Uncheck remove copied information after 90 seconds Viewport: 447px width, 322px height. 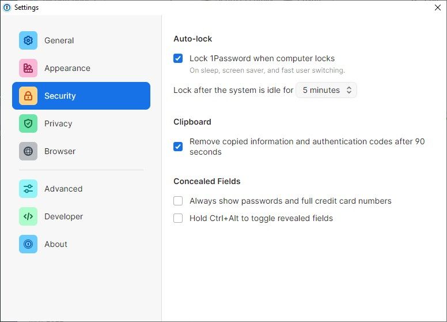pos(178,147)
